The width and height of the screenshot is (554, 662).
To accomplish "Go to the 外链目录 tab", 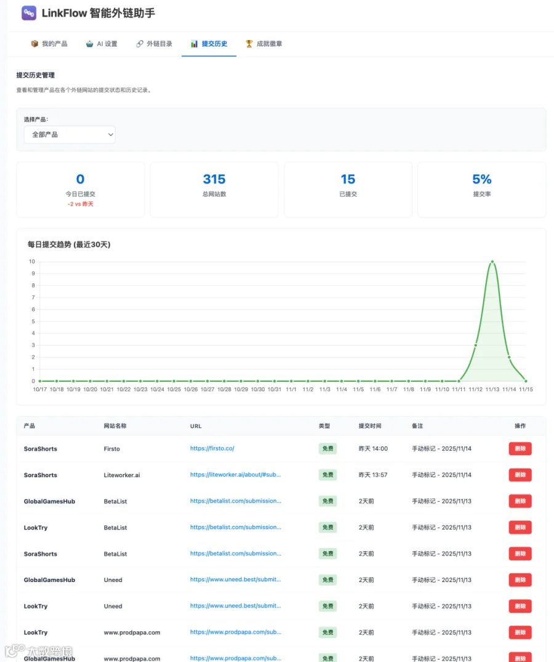I will (x=154, y=44).
